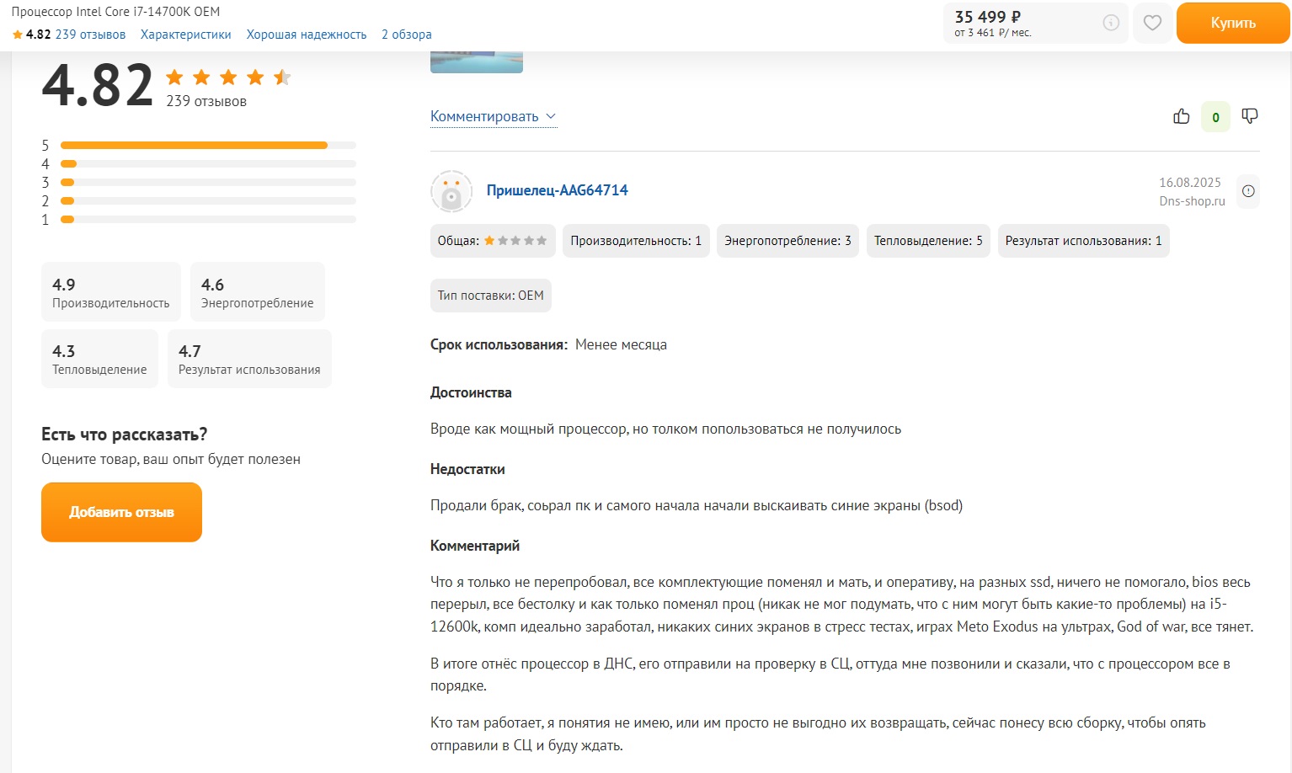The height and width of the screenshot is (773, 1292).
Task: Click the Результат использования: 1 review tag
Action: coord(1083,241)
